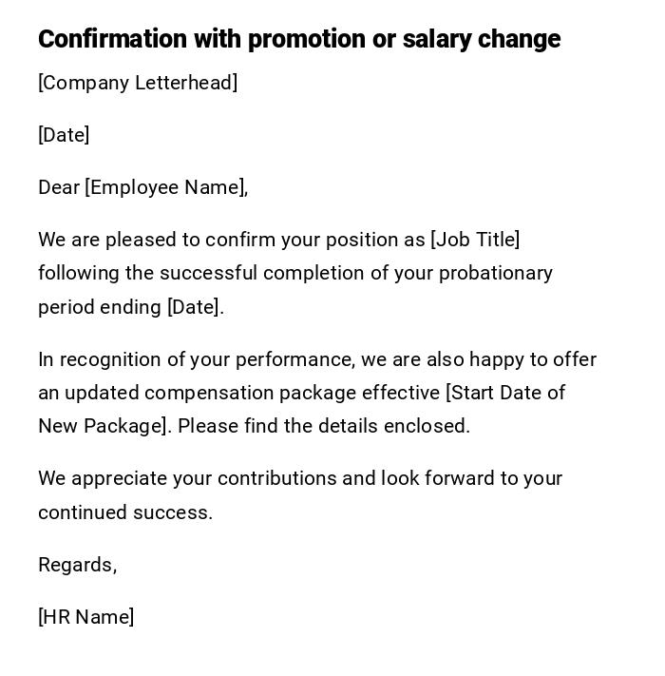
Task: Click the phrase "continued success"
Action: pos(124,512)
